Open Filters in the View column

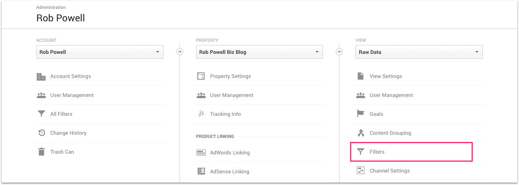[x=377, y=152]
